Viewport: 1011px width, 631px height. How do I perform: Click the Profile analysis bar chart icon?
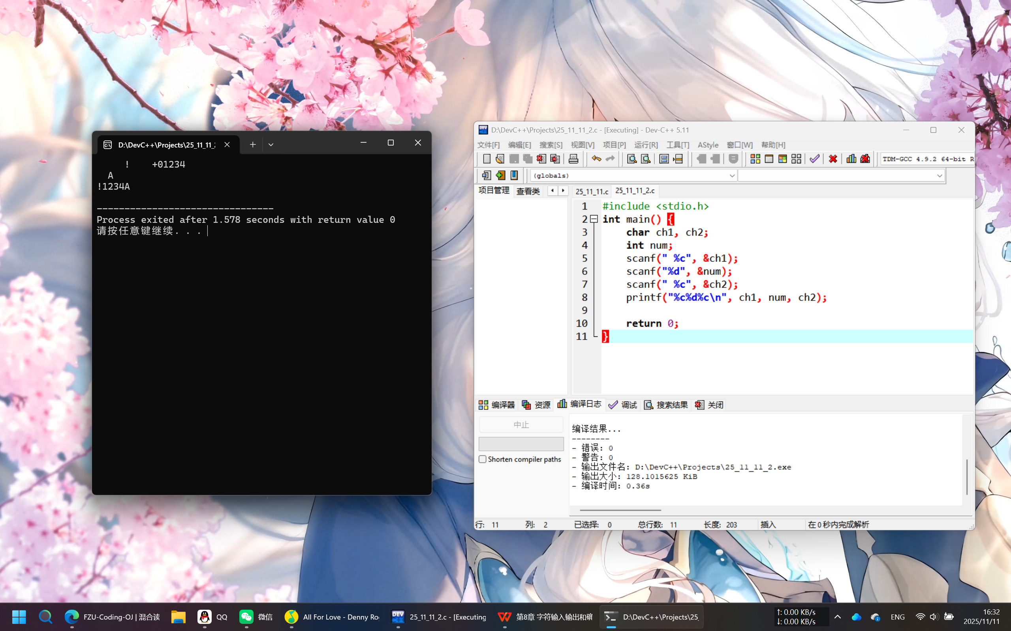click(851, 159)
